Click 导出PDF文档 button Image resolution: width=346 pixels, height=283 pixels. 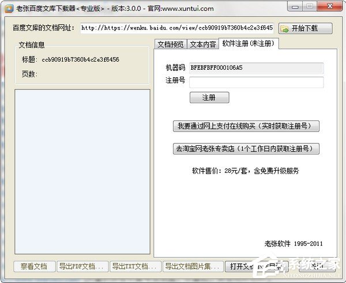pos(82,266)
